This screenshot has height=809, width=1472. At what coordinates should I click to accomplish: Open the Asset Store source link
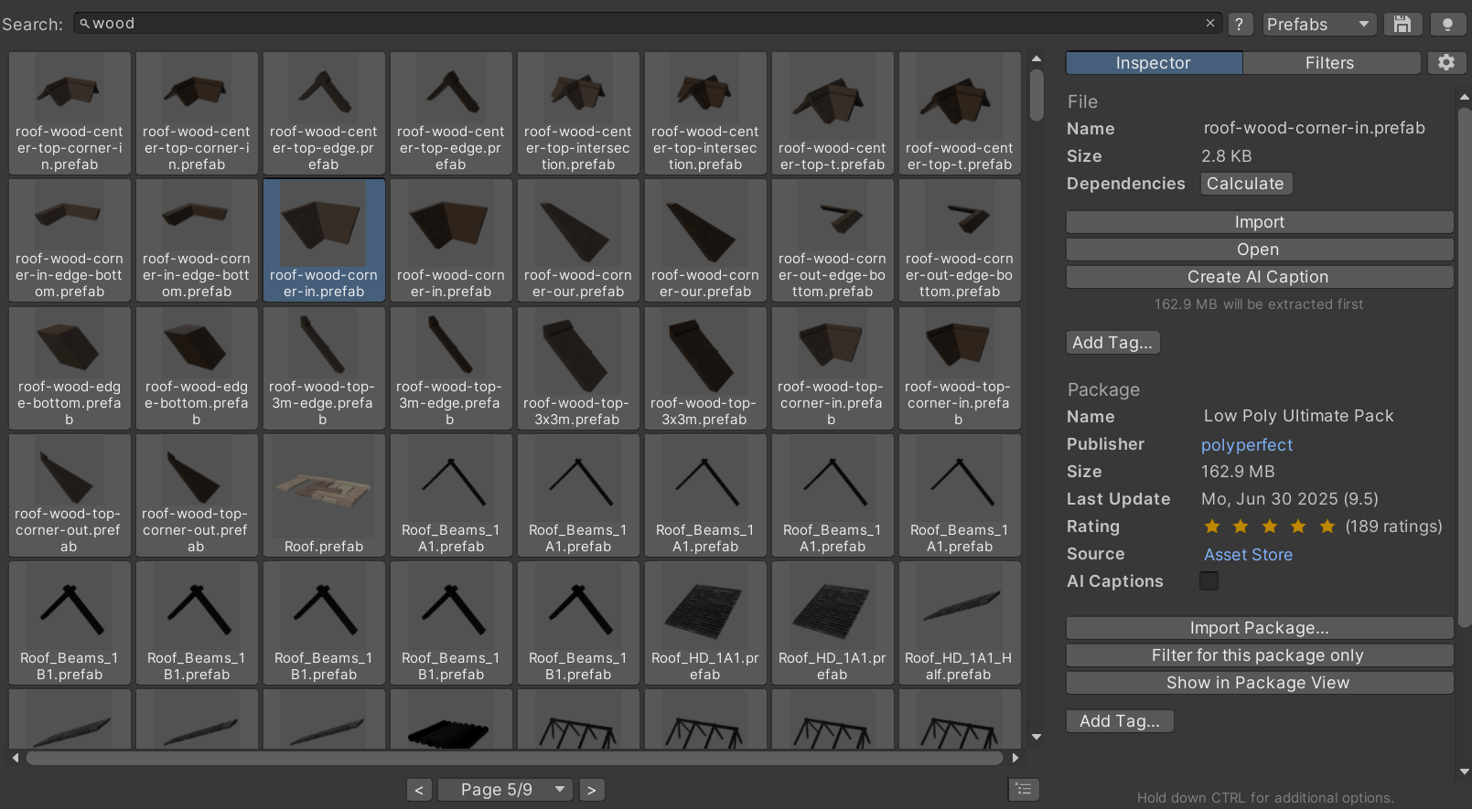(1248, 555)
